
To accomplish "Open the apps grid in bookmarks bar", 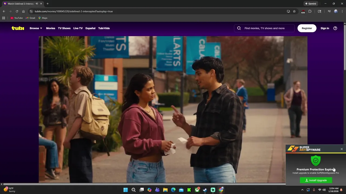I will coord(4,18).
